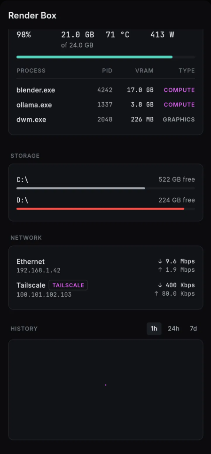Select the blender.exe process row
Viewport: 211px width, 454px height.
(x=105, y=90)
